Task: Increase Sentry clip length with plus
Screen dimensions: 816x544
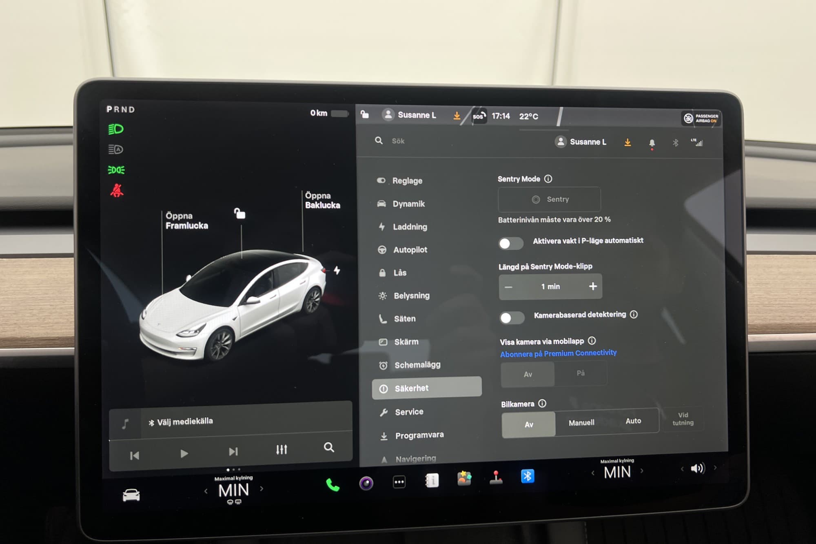Action: coord(593,286)
